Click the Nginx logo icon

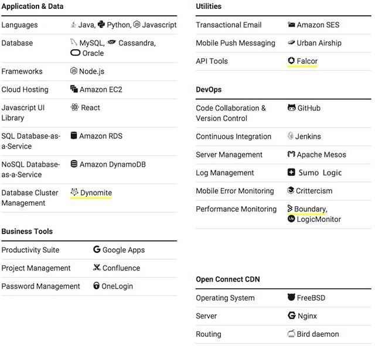pyautogui.click(x=291, y=316)
